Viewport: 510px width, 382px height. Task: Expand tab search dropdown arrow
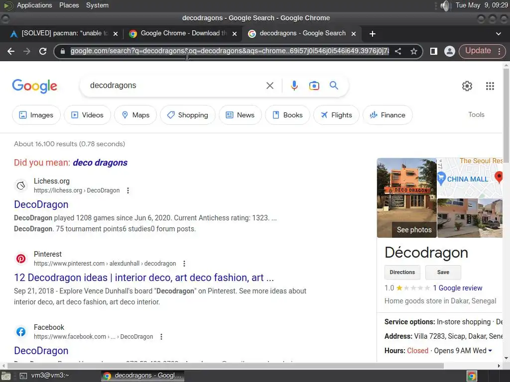pos(498,34)
